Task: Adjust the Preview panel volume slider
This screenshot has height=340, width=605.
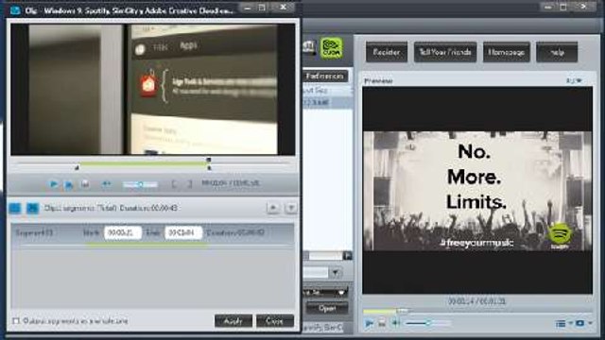Action: [x=427, y=323]
